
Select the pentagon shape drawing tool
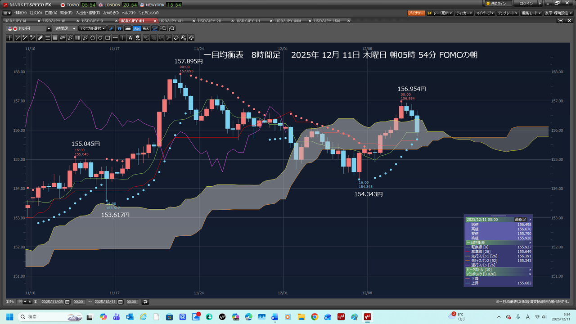tap(93, 38)
